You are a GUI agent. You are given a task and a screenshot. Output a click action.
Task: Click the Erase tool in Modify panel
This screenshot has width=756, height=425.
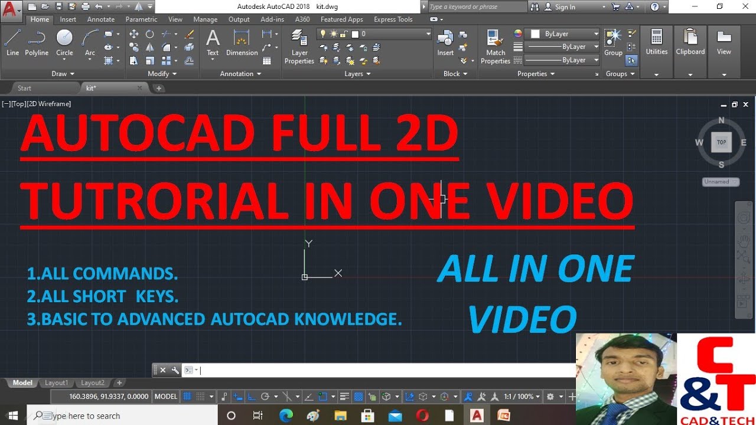click(x=189, y=34)
